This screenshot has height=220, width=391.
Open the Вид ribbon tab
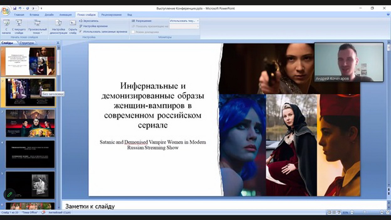click(x=129, y=15)
